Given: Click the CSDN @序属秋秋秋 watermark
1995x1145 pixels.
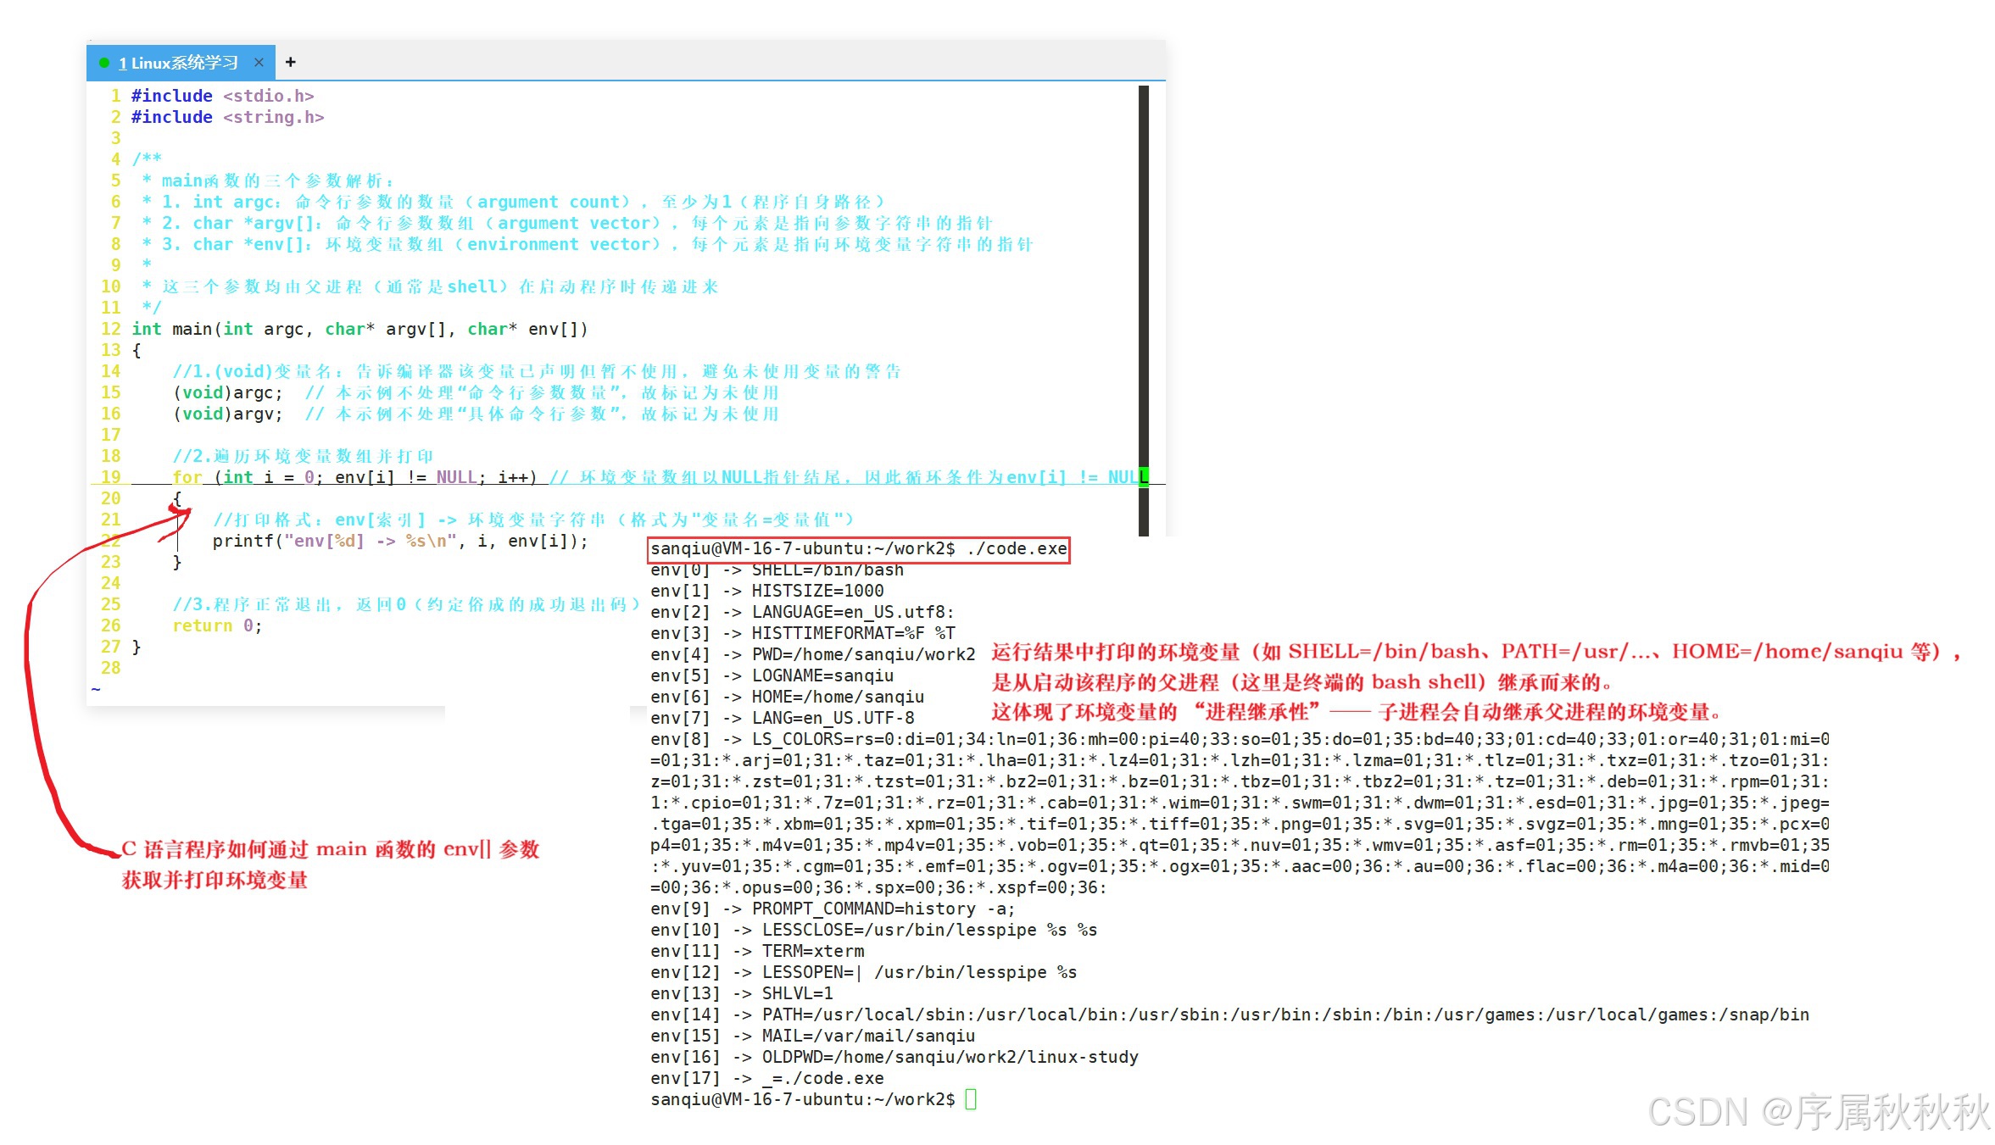Looking at the screenshot, I should [x=1818, y=1111].
